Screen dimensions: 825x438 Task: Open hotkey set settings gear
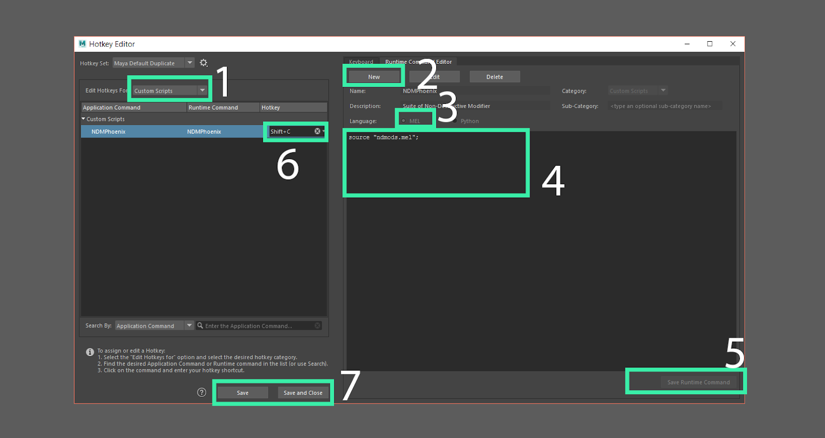click(x=204, y=63)
